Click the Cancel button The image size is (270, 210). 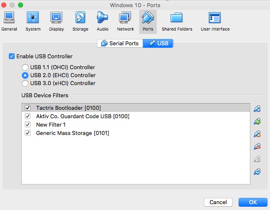218,202
